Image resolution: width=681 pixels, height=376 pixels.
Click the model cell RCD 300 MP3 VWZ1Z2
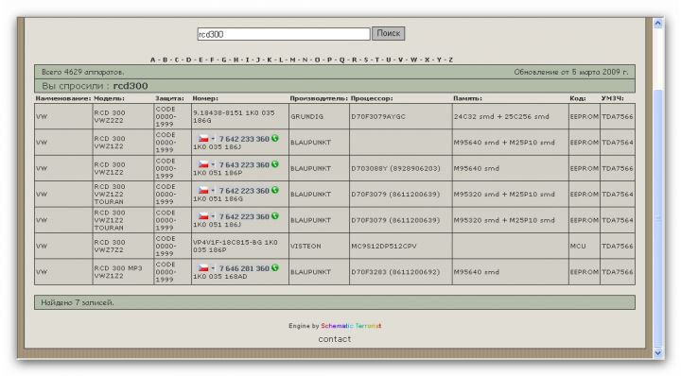tap(123, 272)
